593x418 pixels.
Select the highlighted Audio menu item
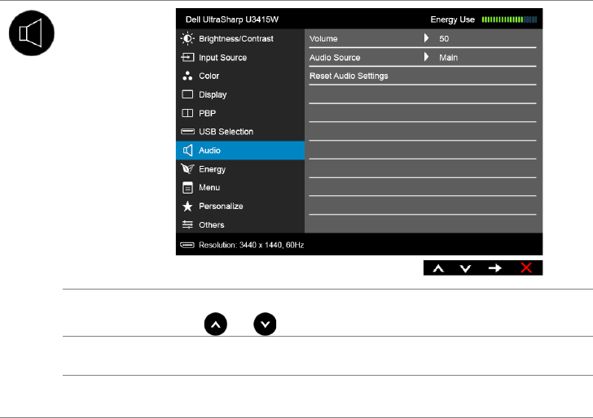240,150
